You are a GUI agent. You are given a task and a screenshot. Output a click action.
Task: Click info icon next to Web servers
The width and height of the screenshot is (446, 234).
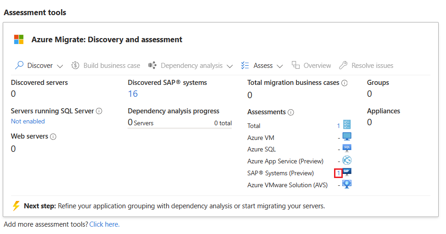point(53,137)
